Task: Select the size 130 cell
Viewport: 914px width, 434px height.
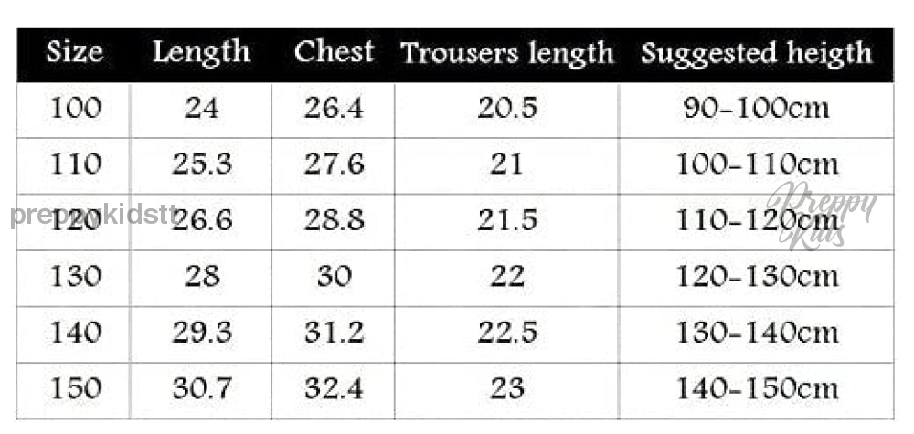Action: (x=75, y=276)
